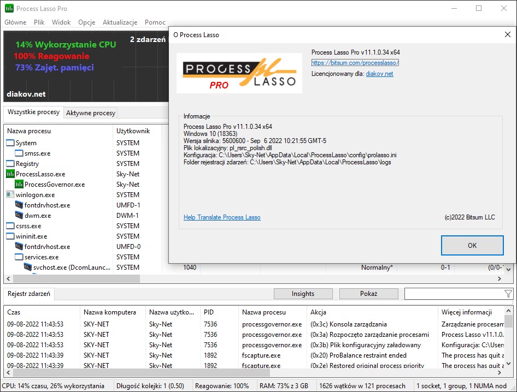Screen dimensions: 517x392
Task: Sort event log by Nazwa komputera column
Action: point(113,312)
